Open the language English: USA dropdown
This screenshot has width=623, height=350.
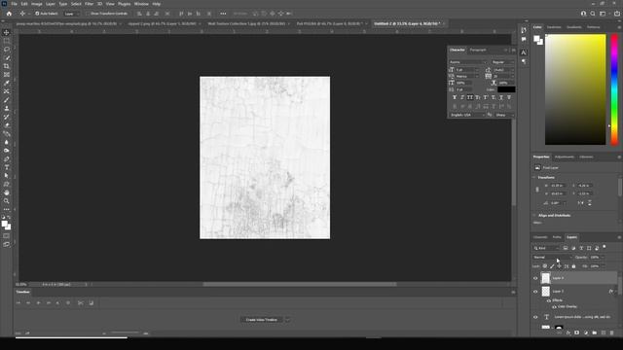click(x=467, y=115)
